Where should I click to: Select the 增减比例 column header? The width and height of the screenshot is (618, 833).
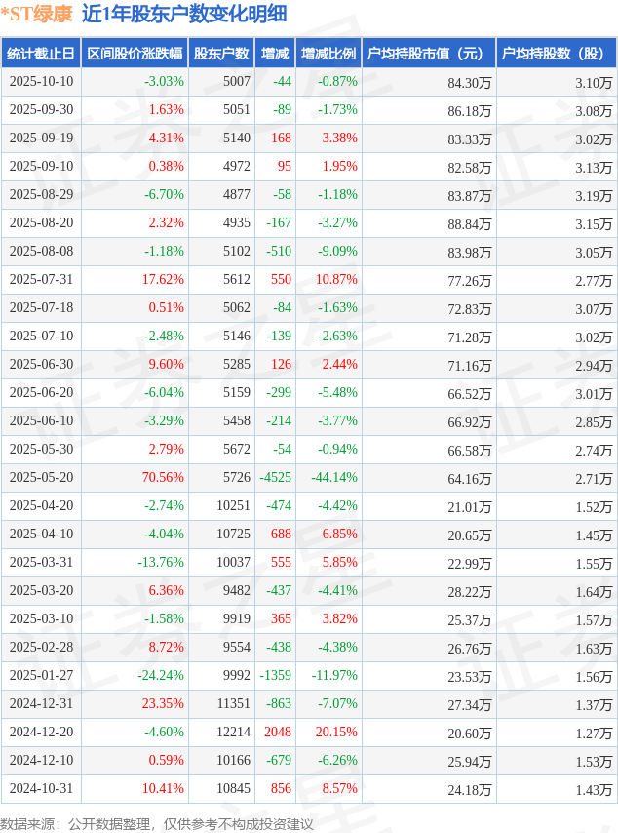[328, 54]
